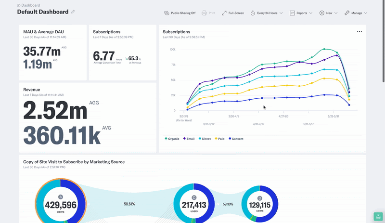Click the 5/25-5/31 x-axis label

click(333, 116)
